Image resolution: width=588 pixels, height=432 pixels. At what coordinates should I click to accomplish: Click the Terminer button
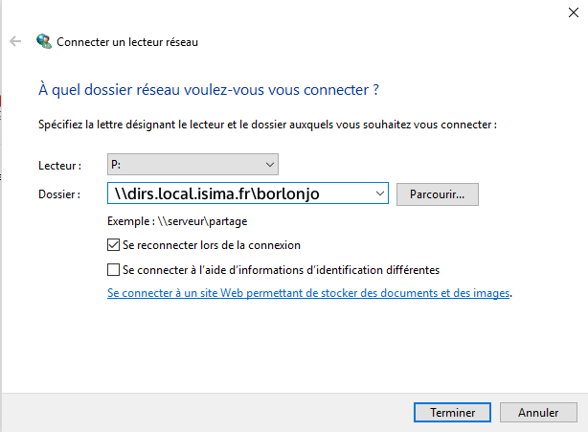[x=452, y=413]
